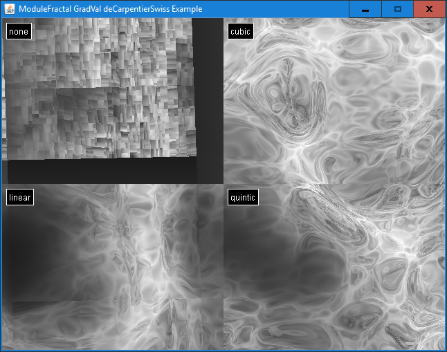447x352 pixels.
Task: Select the 'cubic' interpolation label
Action: coord(240,31)
